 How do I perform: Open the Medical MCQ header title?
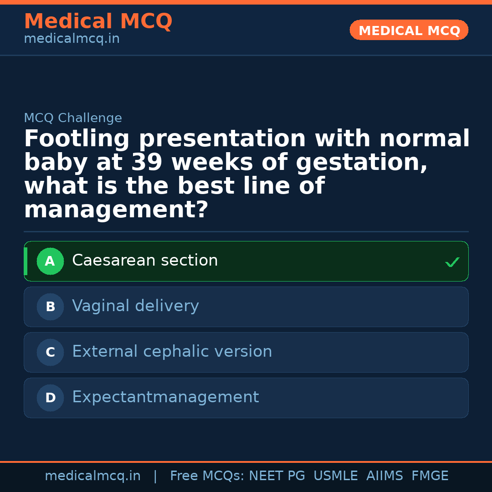coord(98,21)
